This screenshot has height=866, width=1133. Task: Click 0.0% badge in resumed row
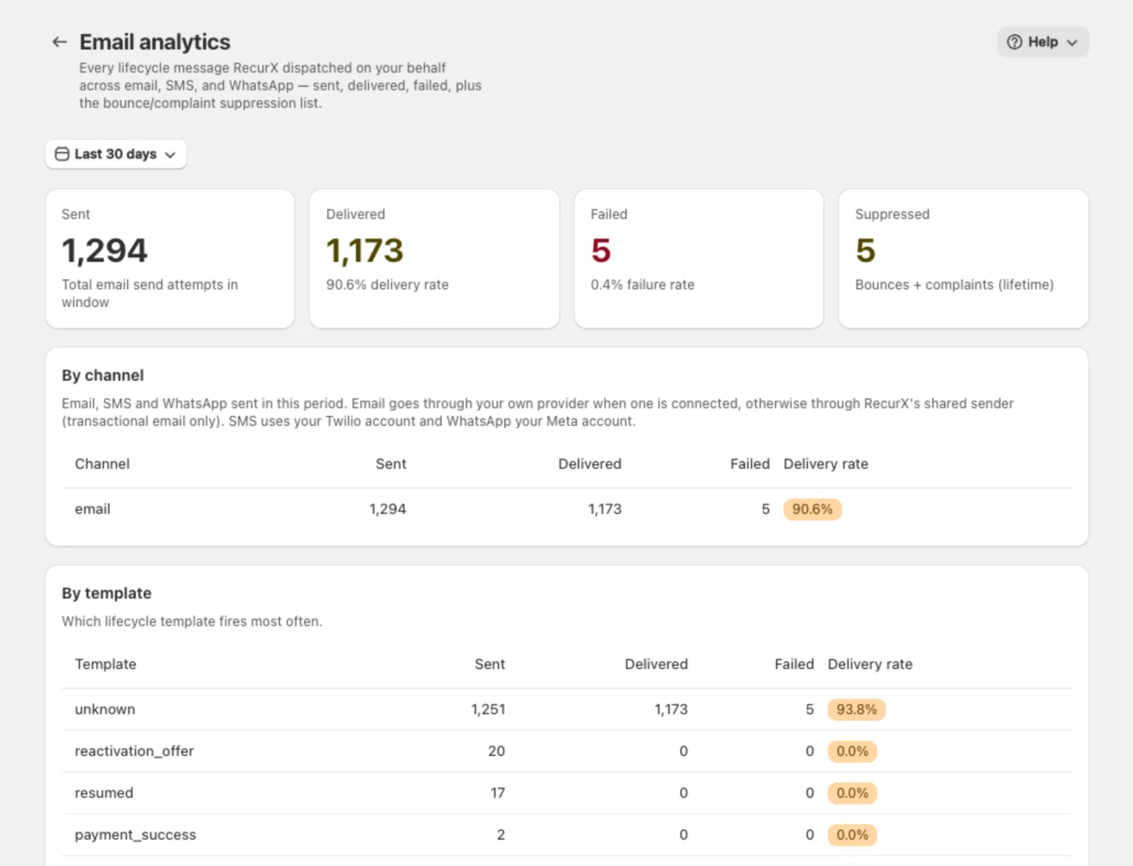coord(852,793)
